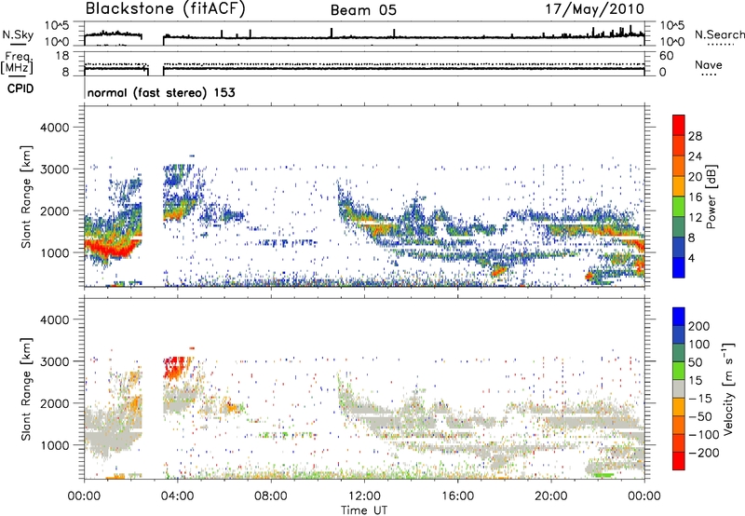Click the "24" power colorbar label
The image size is (745, 516).
pos(695,156)
